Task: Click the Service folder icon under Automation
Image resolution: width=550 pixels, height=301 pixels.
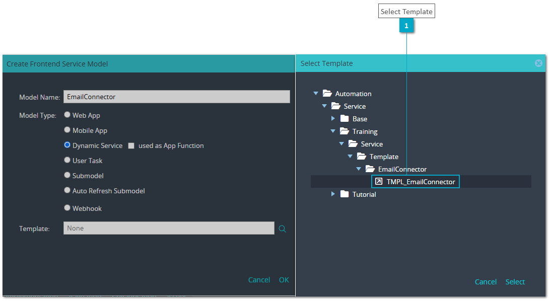Action: tap(336, 106)
